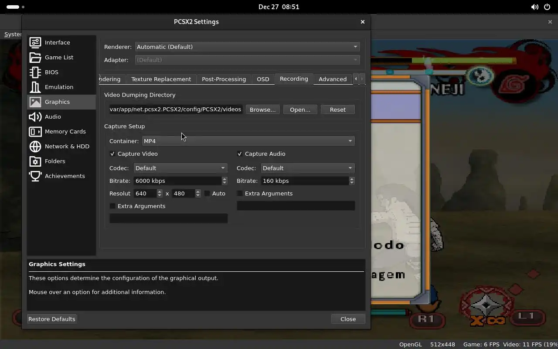Switch to the Post-Processing tab

pyautogui.click(x=224, y=79)
